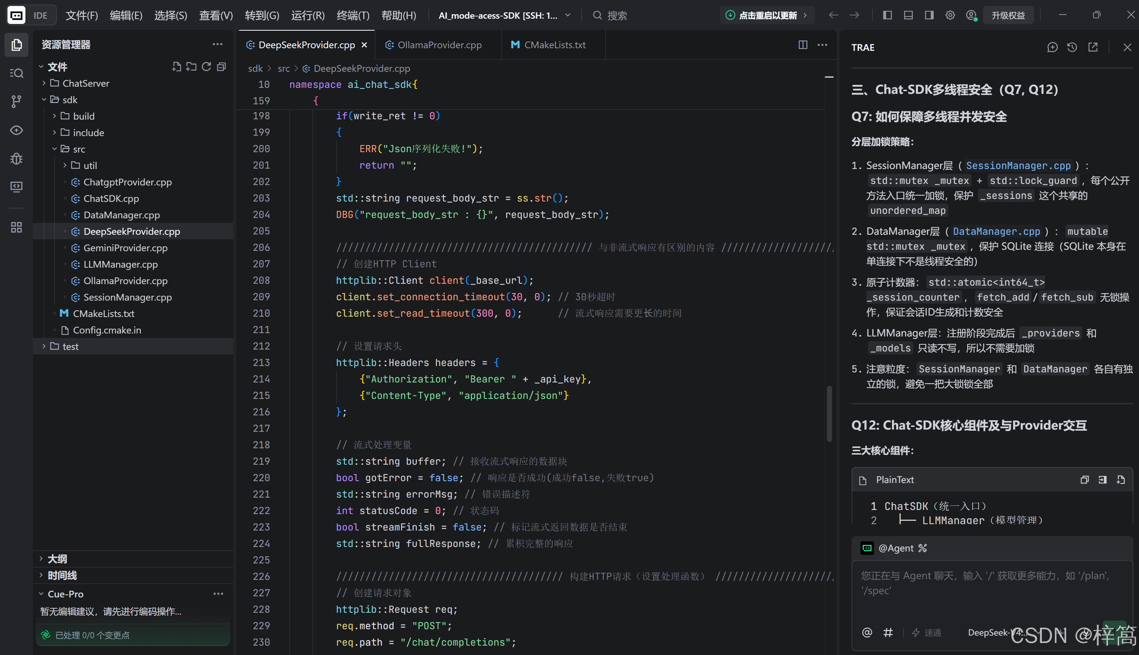Toggle the primary sidebar layout
The height and width of the screenshot is (655, 1139).
coord(887,15)
